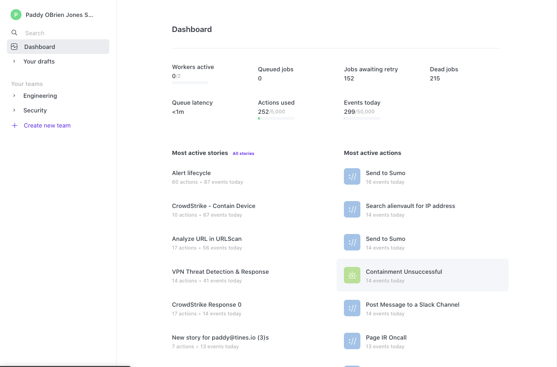Click the Dead jobs value 215
This screenshot has width=557, height=367.
[x=435, y=78]
